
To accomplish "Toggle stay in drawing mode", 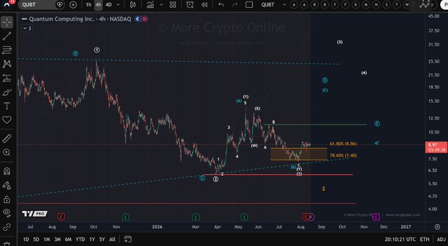I will click(x=7, y=185).
